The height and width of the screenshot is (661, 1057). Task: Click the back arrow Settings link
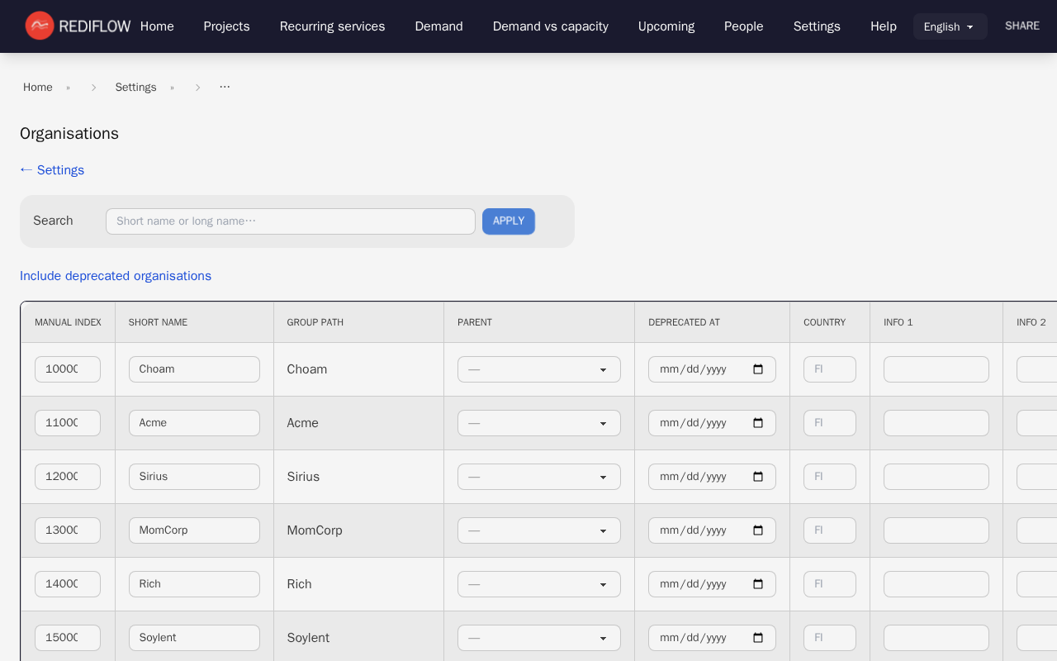(52, 170)
